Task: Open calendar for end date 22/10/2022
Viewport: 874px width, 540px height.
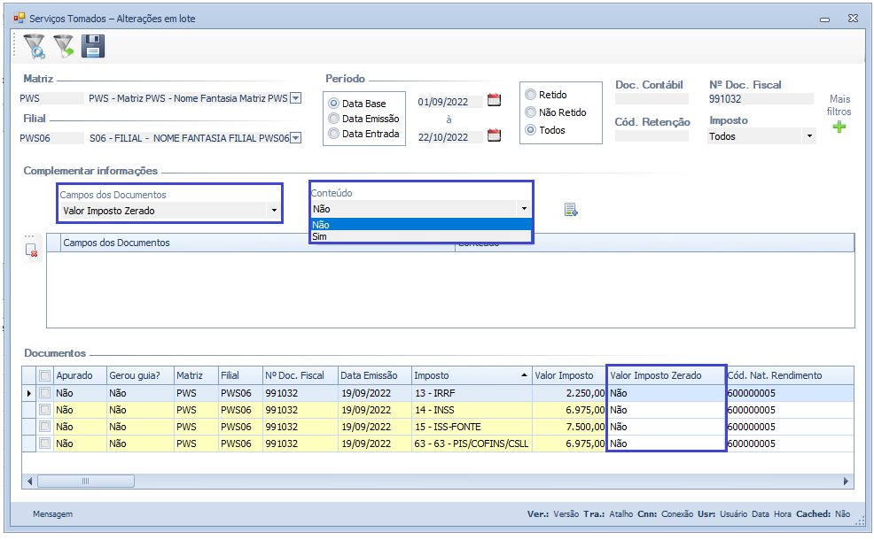Action: click(x=495, y=135)
